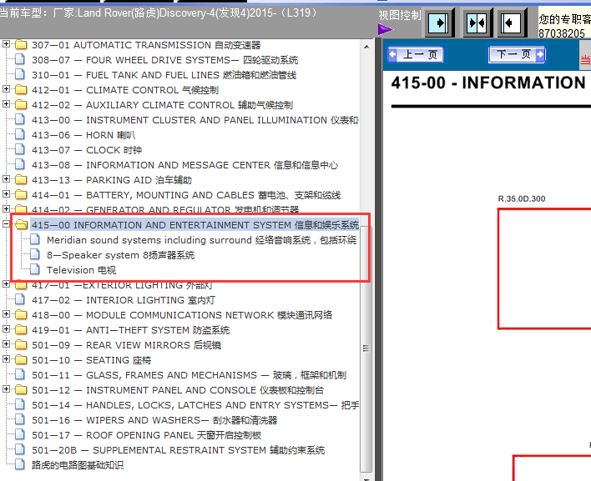Expand the 413-13 PARKING AID folder
Screen dimensions: 591x481
tap(6, 179)
